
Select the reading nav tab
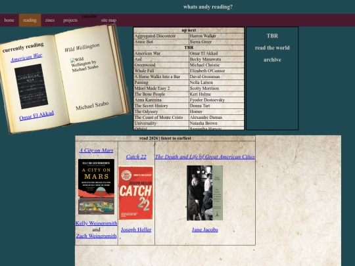[30, 20]
